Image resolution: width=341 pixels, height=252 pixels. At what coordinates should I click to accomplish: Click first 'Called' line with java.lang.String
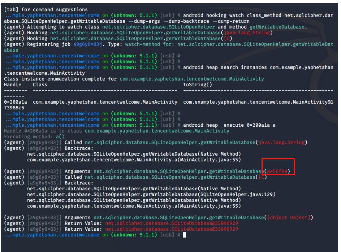(156, 142)
